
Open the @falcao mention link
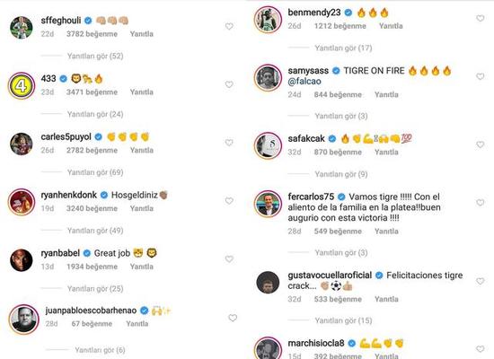click(x=304, y=82)
